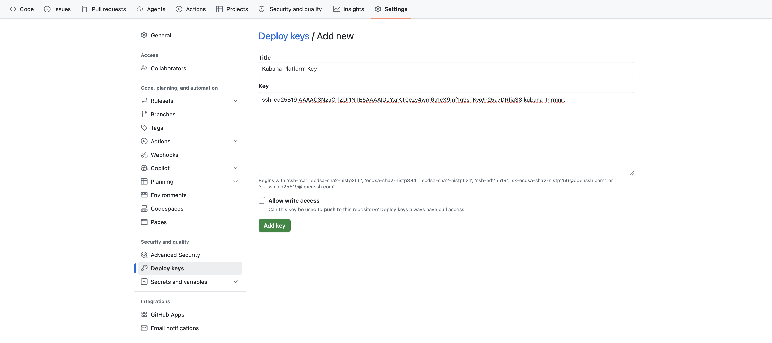Open the Security and quality tab
The width and height of the screenshot is (772, 343).
click(290, 9)
